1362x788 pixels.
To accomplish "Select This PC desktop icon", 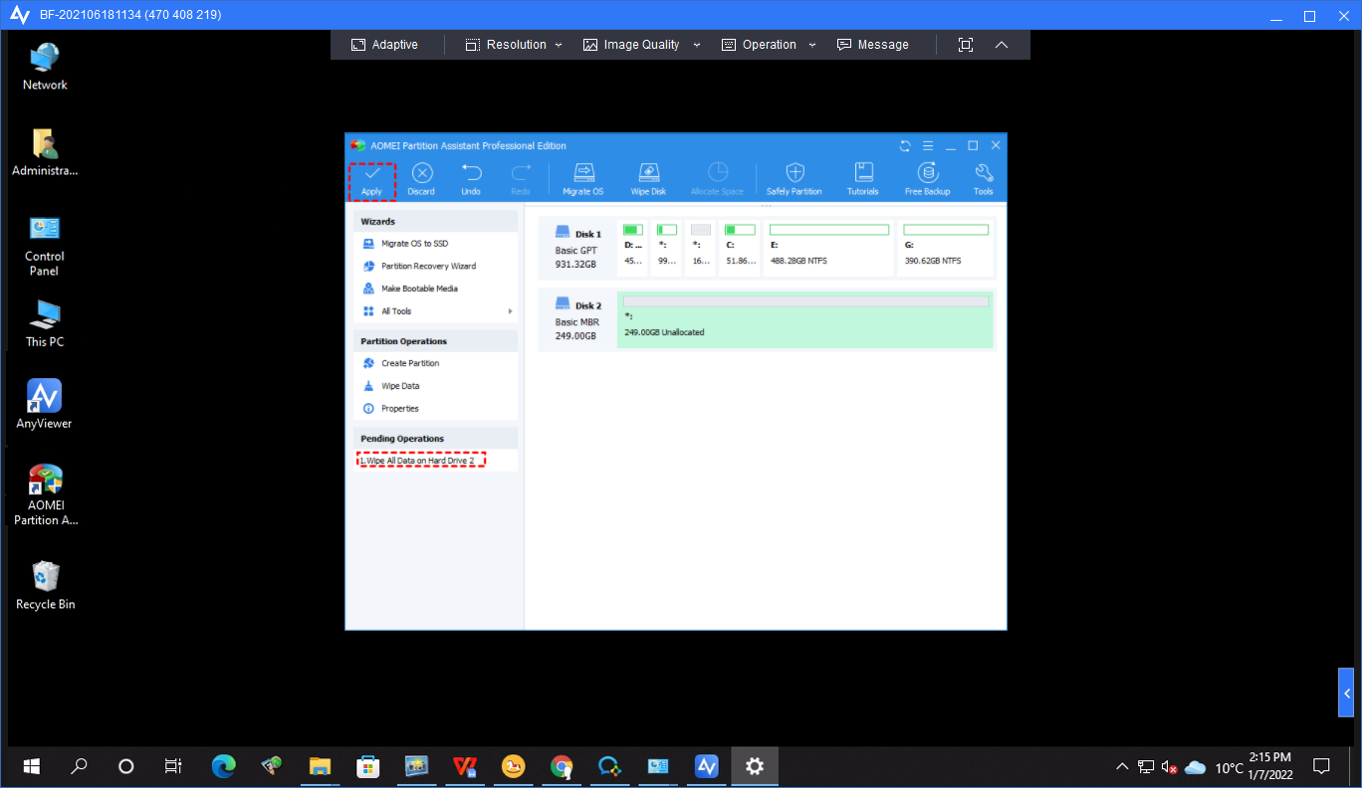I will click(45, 324).
